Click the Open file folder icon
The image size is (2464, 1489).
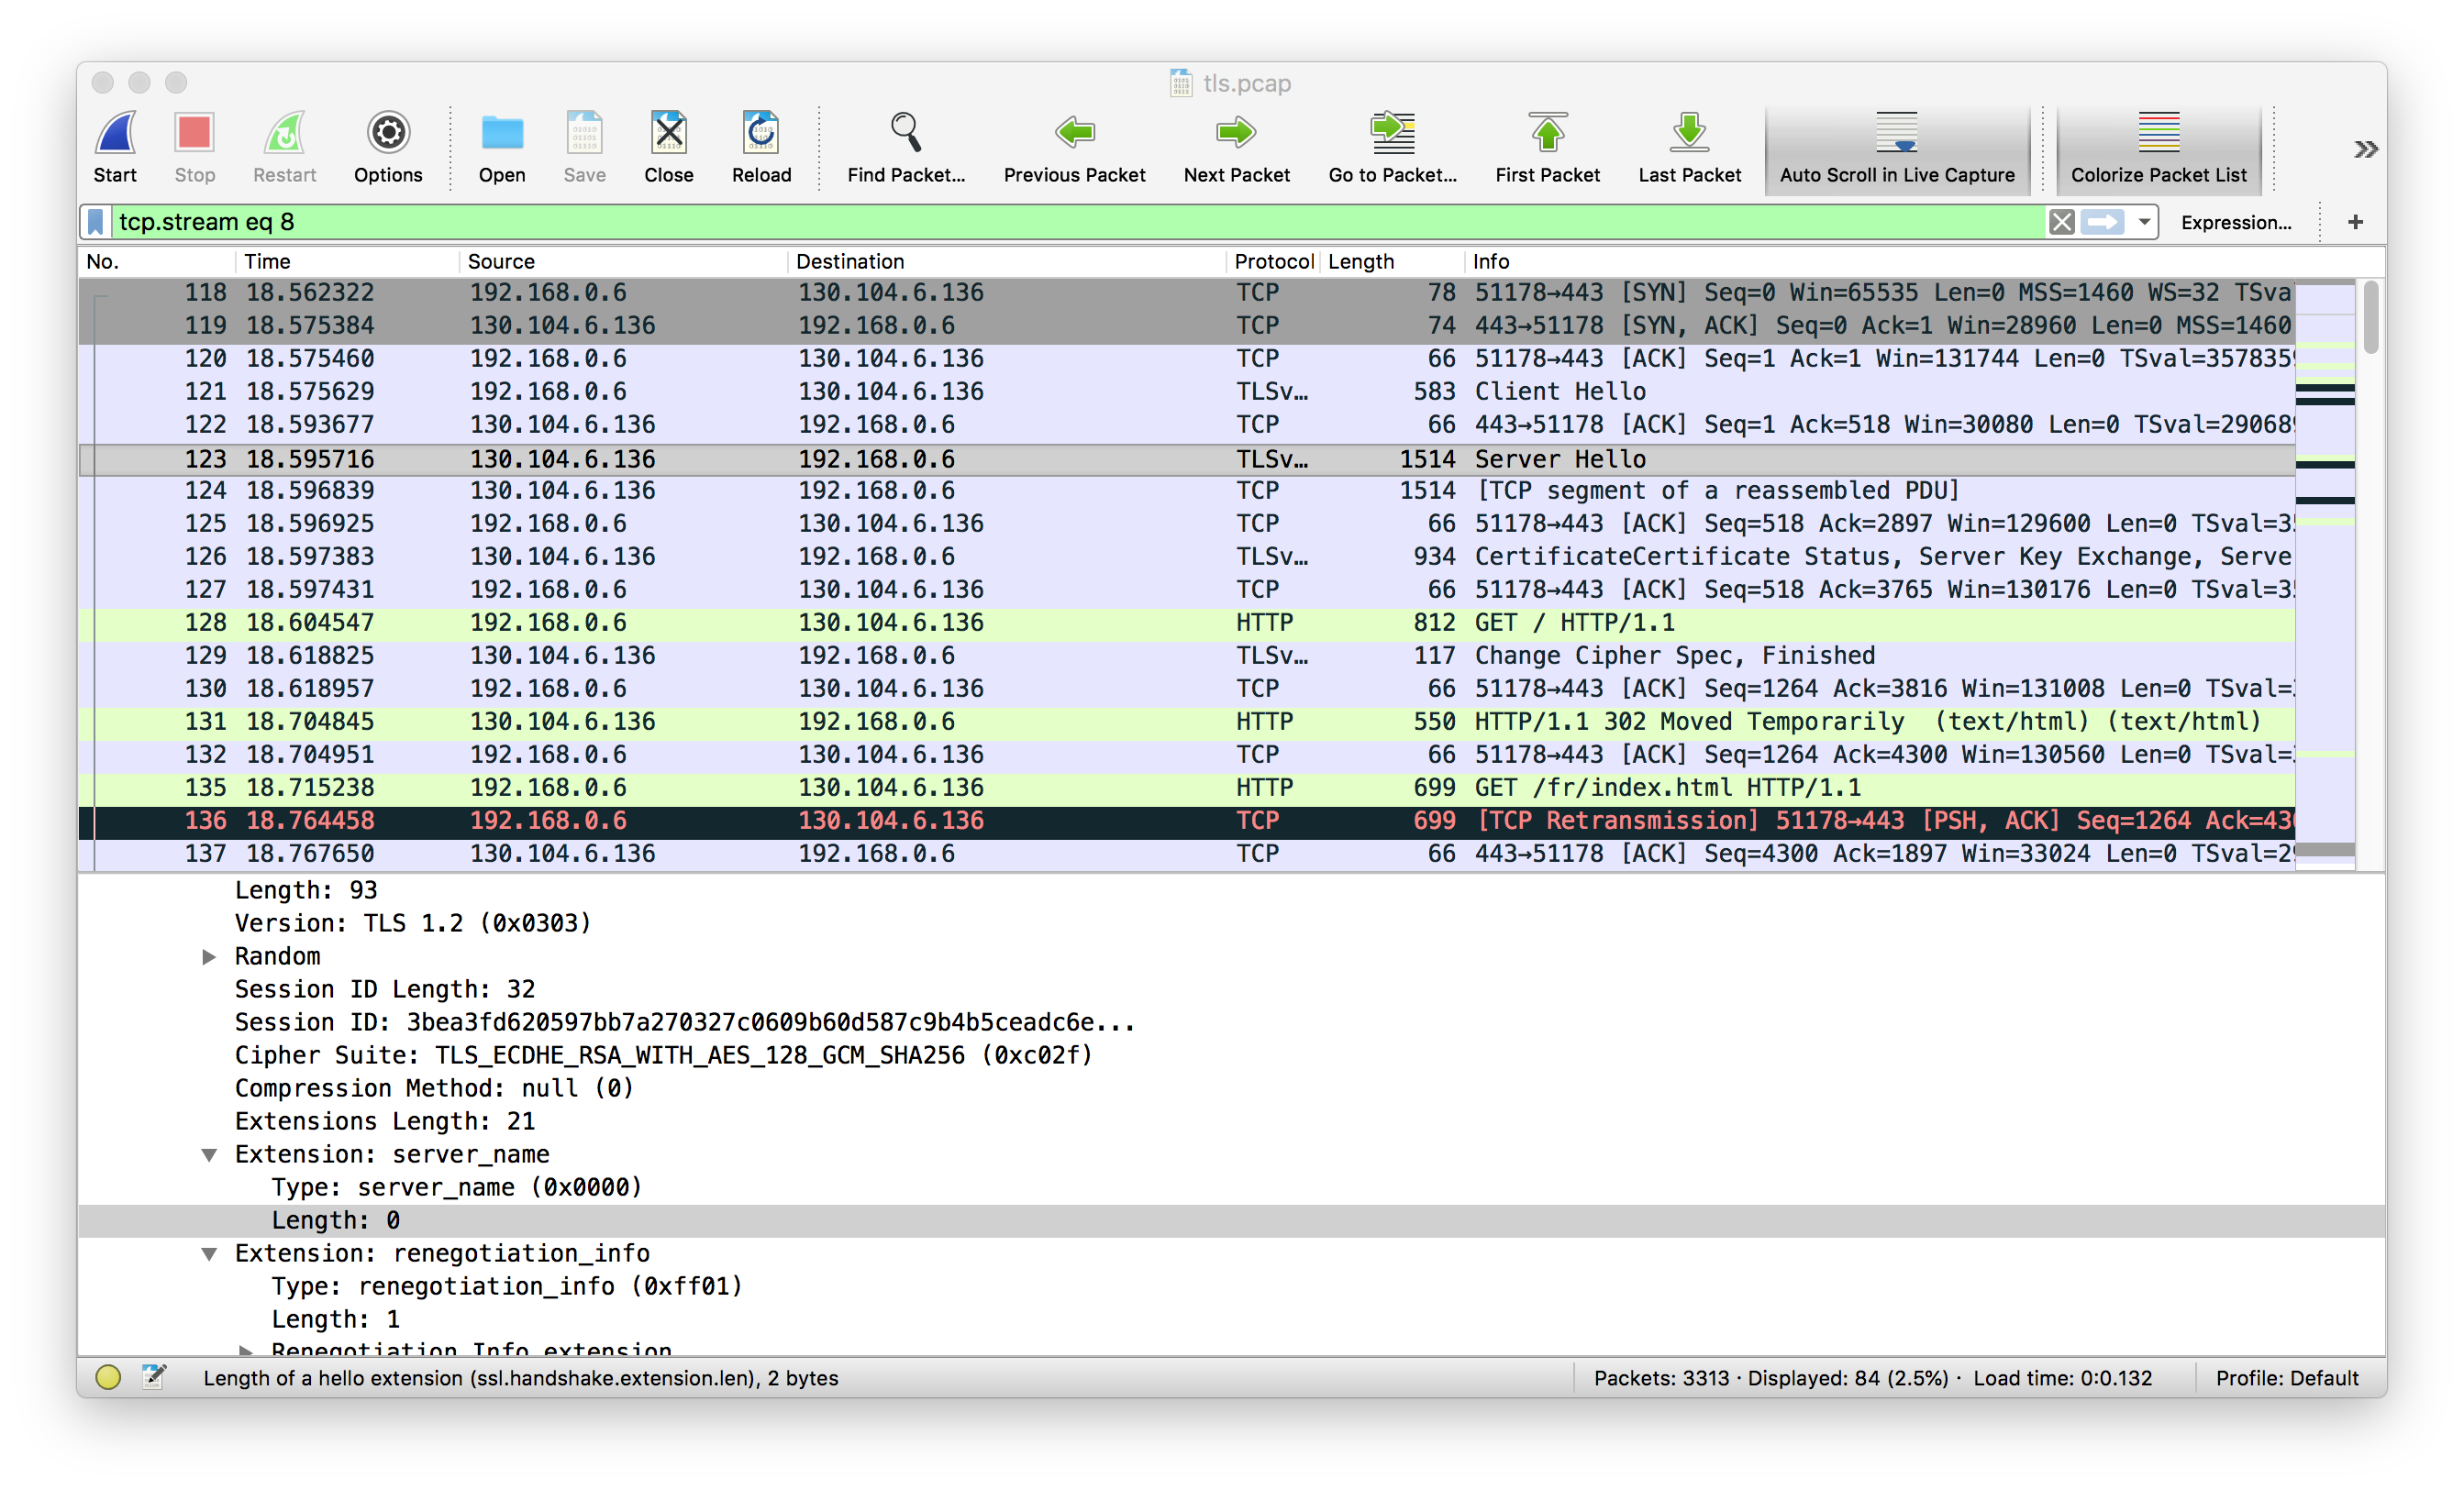[502, 133]
